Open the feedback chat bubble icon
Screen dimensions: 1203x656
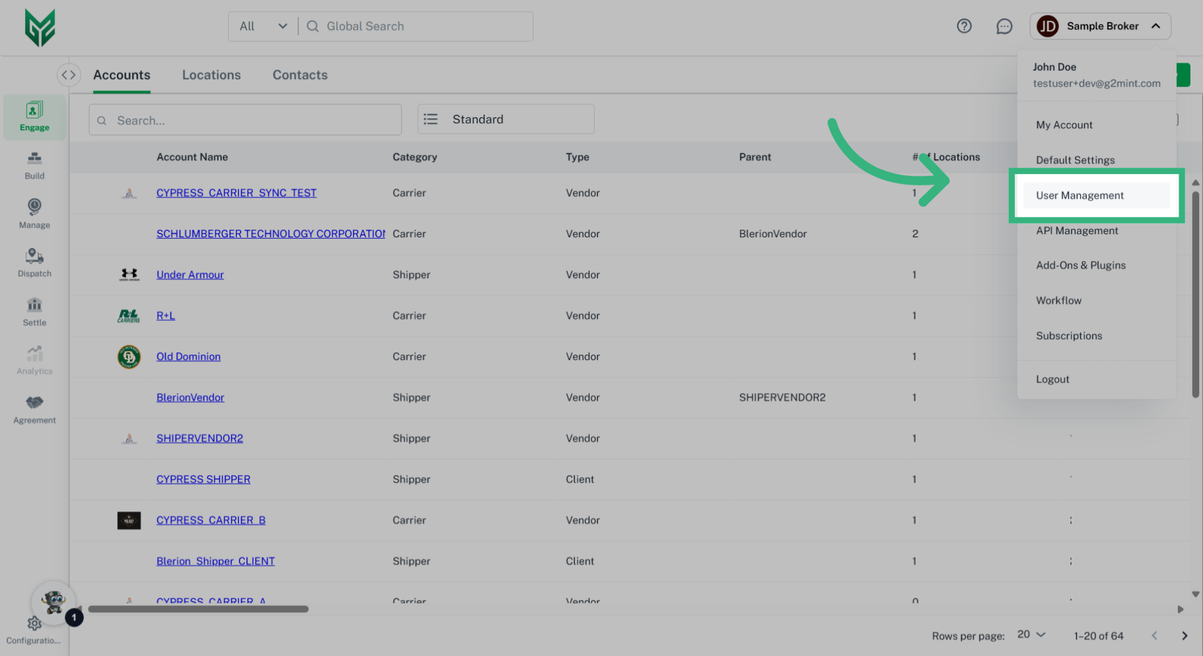click(x=1004, y=26)
